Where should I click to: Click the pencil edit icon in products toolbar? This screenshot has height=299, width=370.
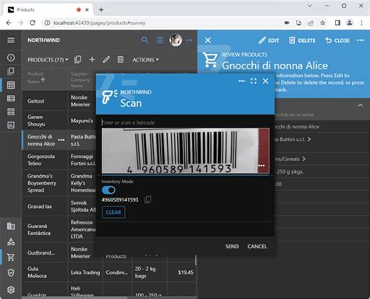pyautogui.click(x=106, y=60)
